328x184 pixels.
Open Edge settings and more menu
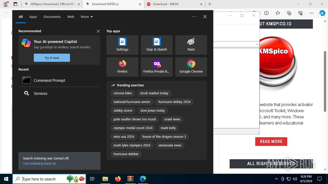pyautogui.click(x=312, y=13)
